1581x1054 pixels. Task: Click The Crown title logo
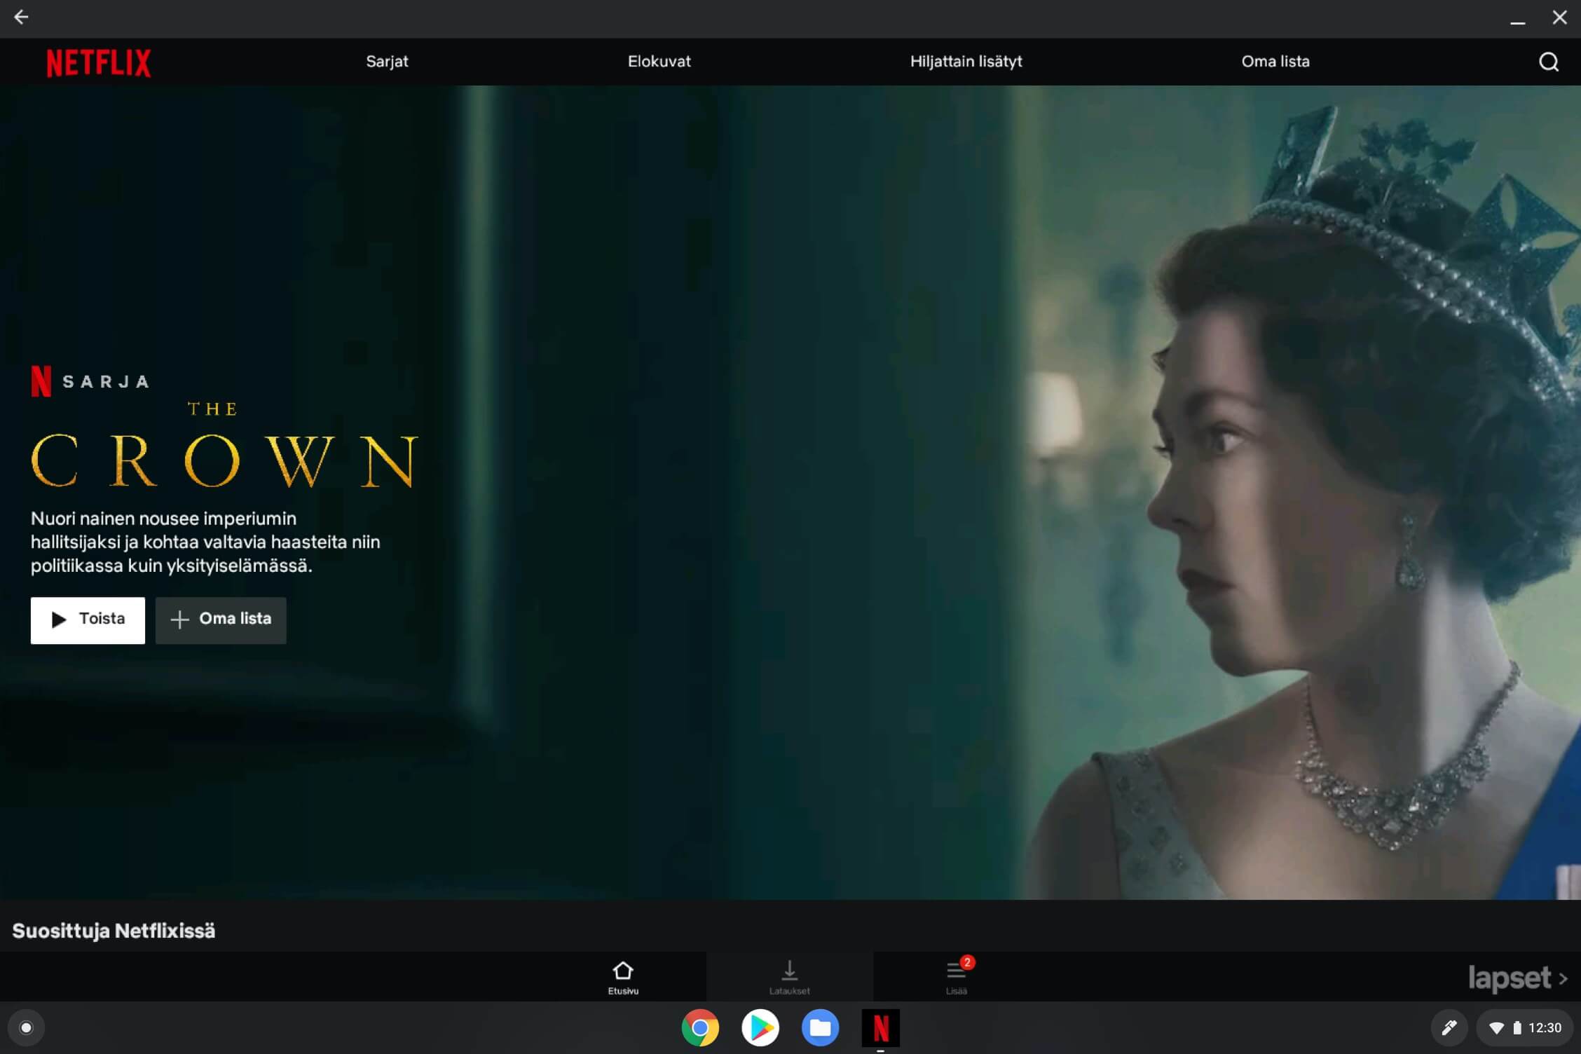225,444
